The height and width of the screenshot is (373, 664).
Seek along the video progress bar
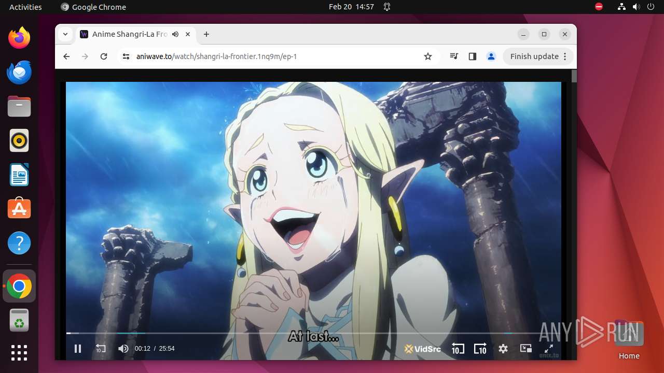[313, 333]
